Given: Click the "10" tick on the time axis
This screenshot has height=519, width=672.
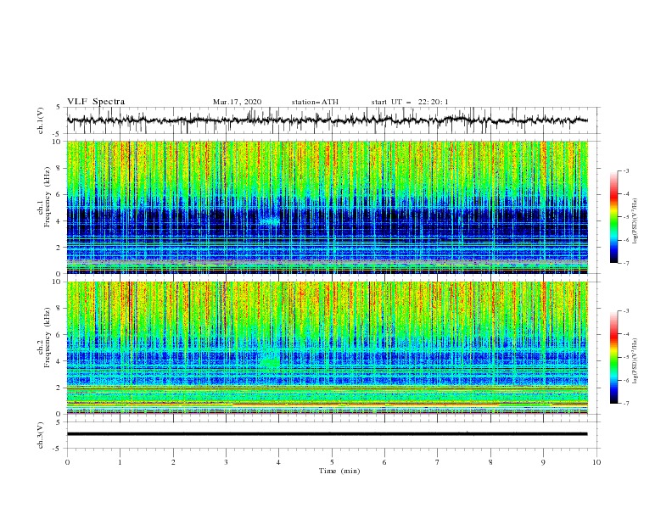Looking at the screenshot, I should pos(596,462).
